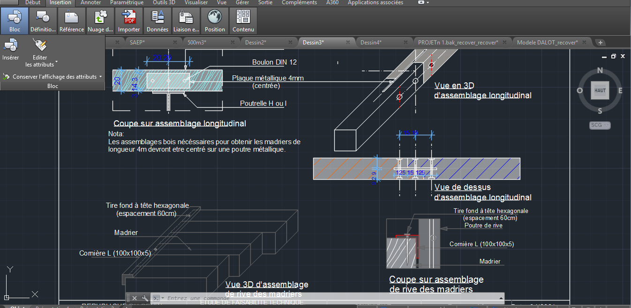631x308 pixels.
Task: Open the Sortie ribbon tab
Action: point(265,3)
